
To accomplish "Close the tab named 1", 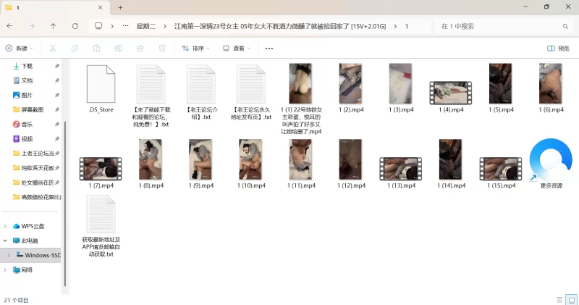I will [101, 7].
